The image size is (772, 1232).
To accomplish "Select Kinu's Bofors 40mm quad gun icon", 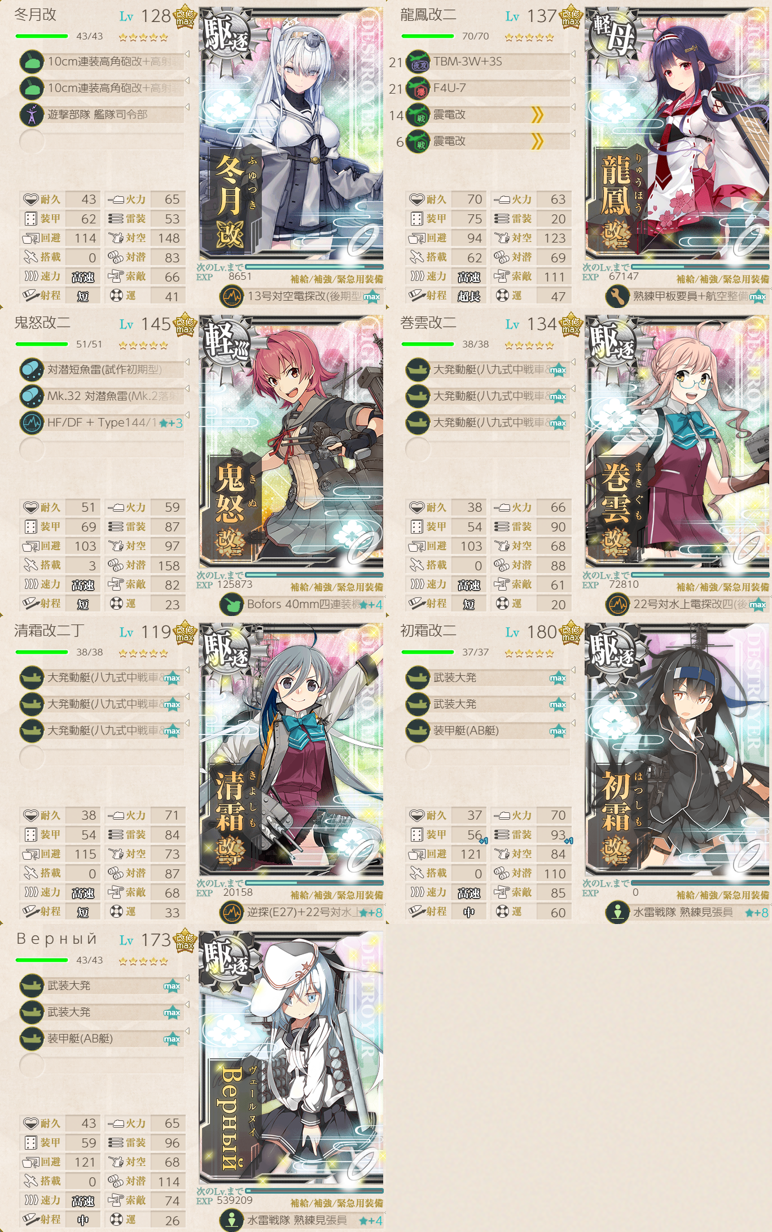I will (231, 604).
